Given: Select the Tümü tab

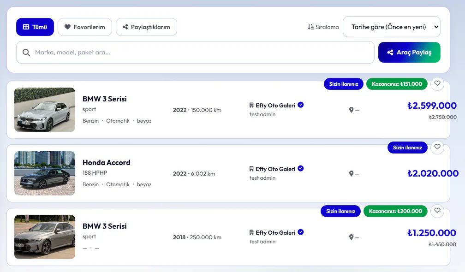Looking at the screenshot, I should [35, 27].
